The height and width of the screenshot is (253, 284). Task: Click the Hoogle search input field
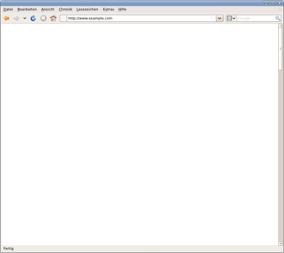pos(256,18)
